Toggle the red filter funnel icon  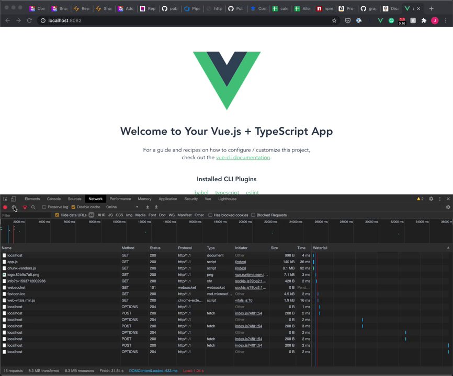click(x=25, y=207)
